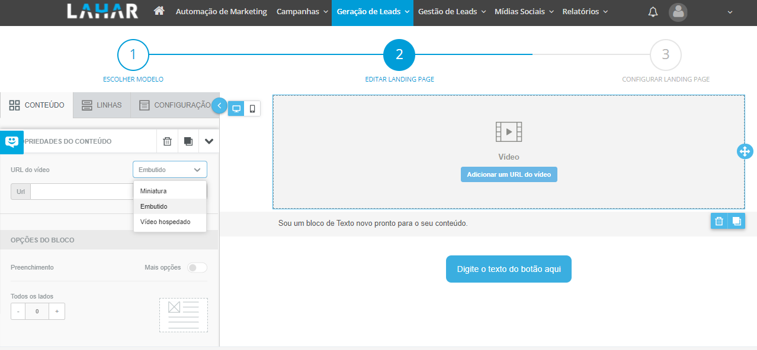Click the home icon in the top navbar
The height and width of the screenshot is (350, 757).
(159, 11)
